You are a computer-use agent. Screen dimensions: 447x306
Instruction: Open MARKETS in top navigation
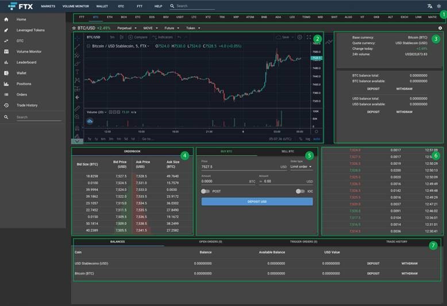(x=48, y=6)
